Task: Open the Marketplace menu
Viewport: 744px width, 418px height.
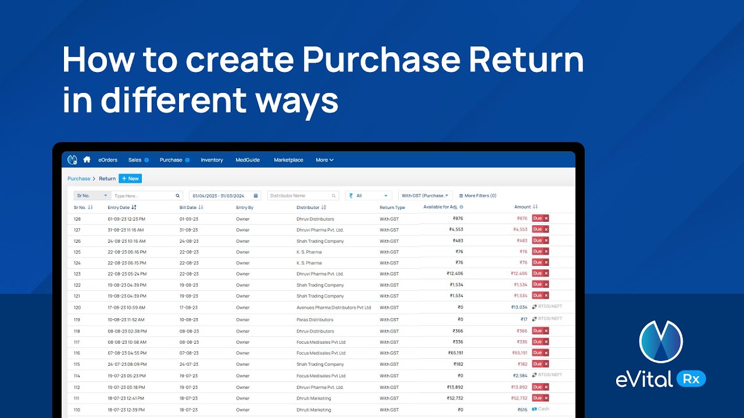Action: tap(288, 160)
